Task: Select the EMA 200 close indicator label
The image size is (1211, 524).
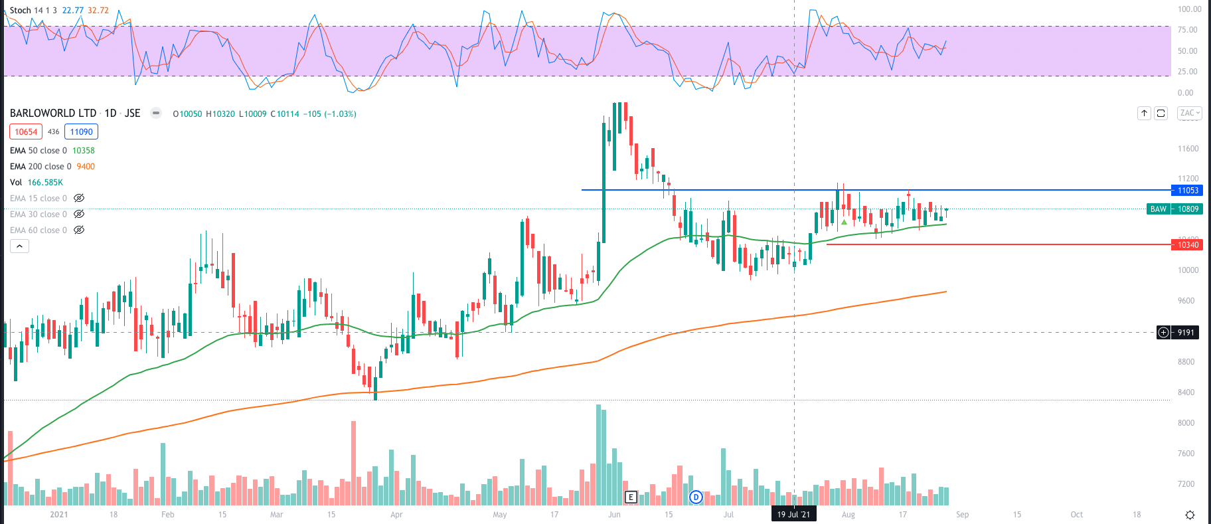Action: pyautogui.click(x=40, y=166)
